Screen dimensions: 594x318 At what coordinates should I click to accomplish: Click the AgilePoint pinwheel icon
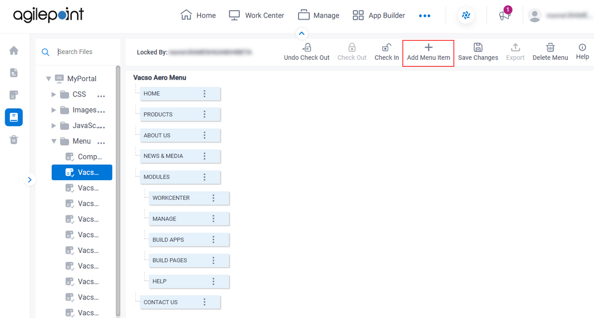[466, 15]
